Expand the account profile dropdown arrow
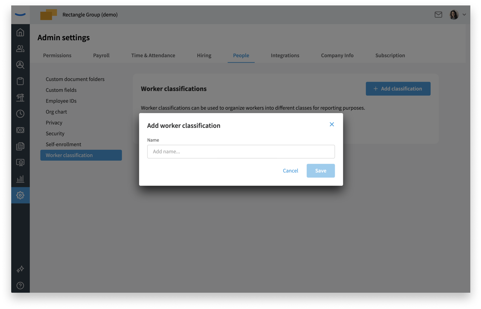This screenshot has width=481, height=309. tap(465, 15)
